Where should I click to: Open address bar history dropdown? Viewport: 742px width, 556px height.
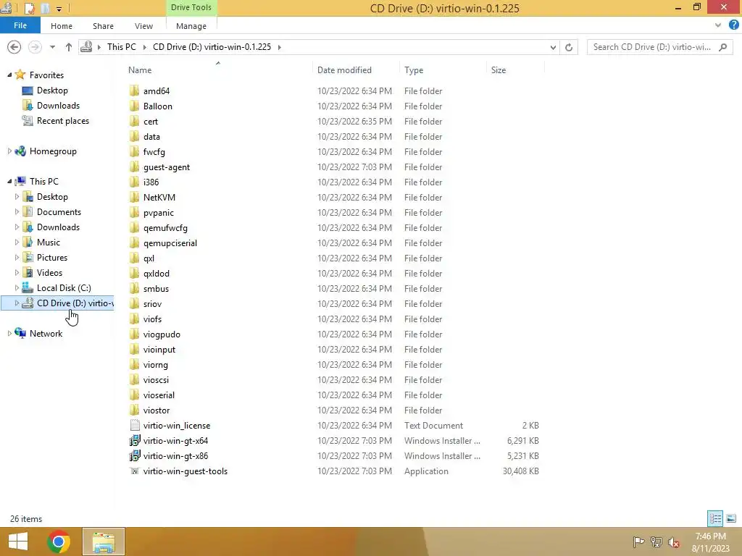click(x=553, y=47)
